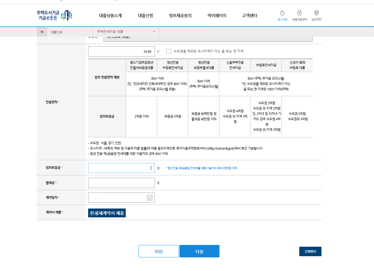Click 수도권 4억원 수도권 외 지역 3억원 cell
374x271 pixels.
(x=235, y=116)
